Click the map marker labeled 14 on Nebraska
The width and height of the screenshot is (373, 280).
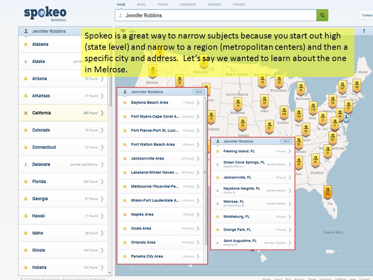pos(238,103)
